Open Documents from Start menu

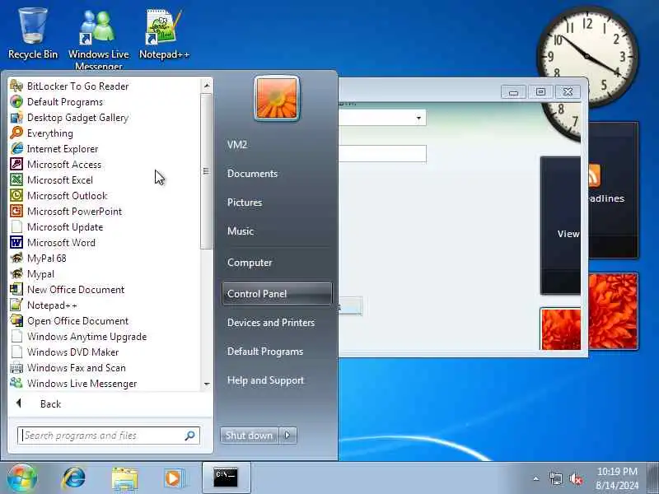coord(252,174)
